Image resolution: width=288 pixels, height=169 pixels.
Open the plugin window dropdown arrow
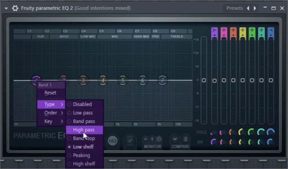(6, 9)
